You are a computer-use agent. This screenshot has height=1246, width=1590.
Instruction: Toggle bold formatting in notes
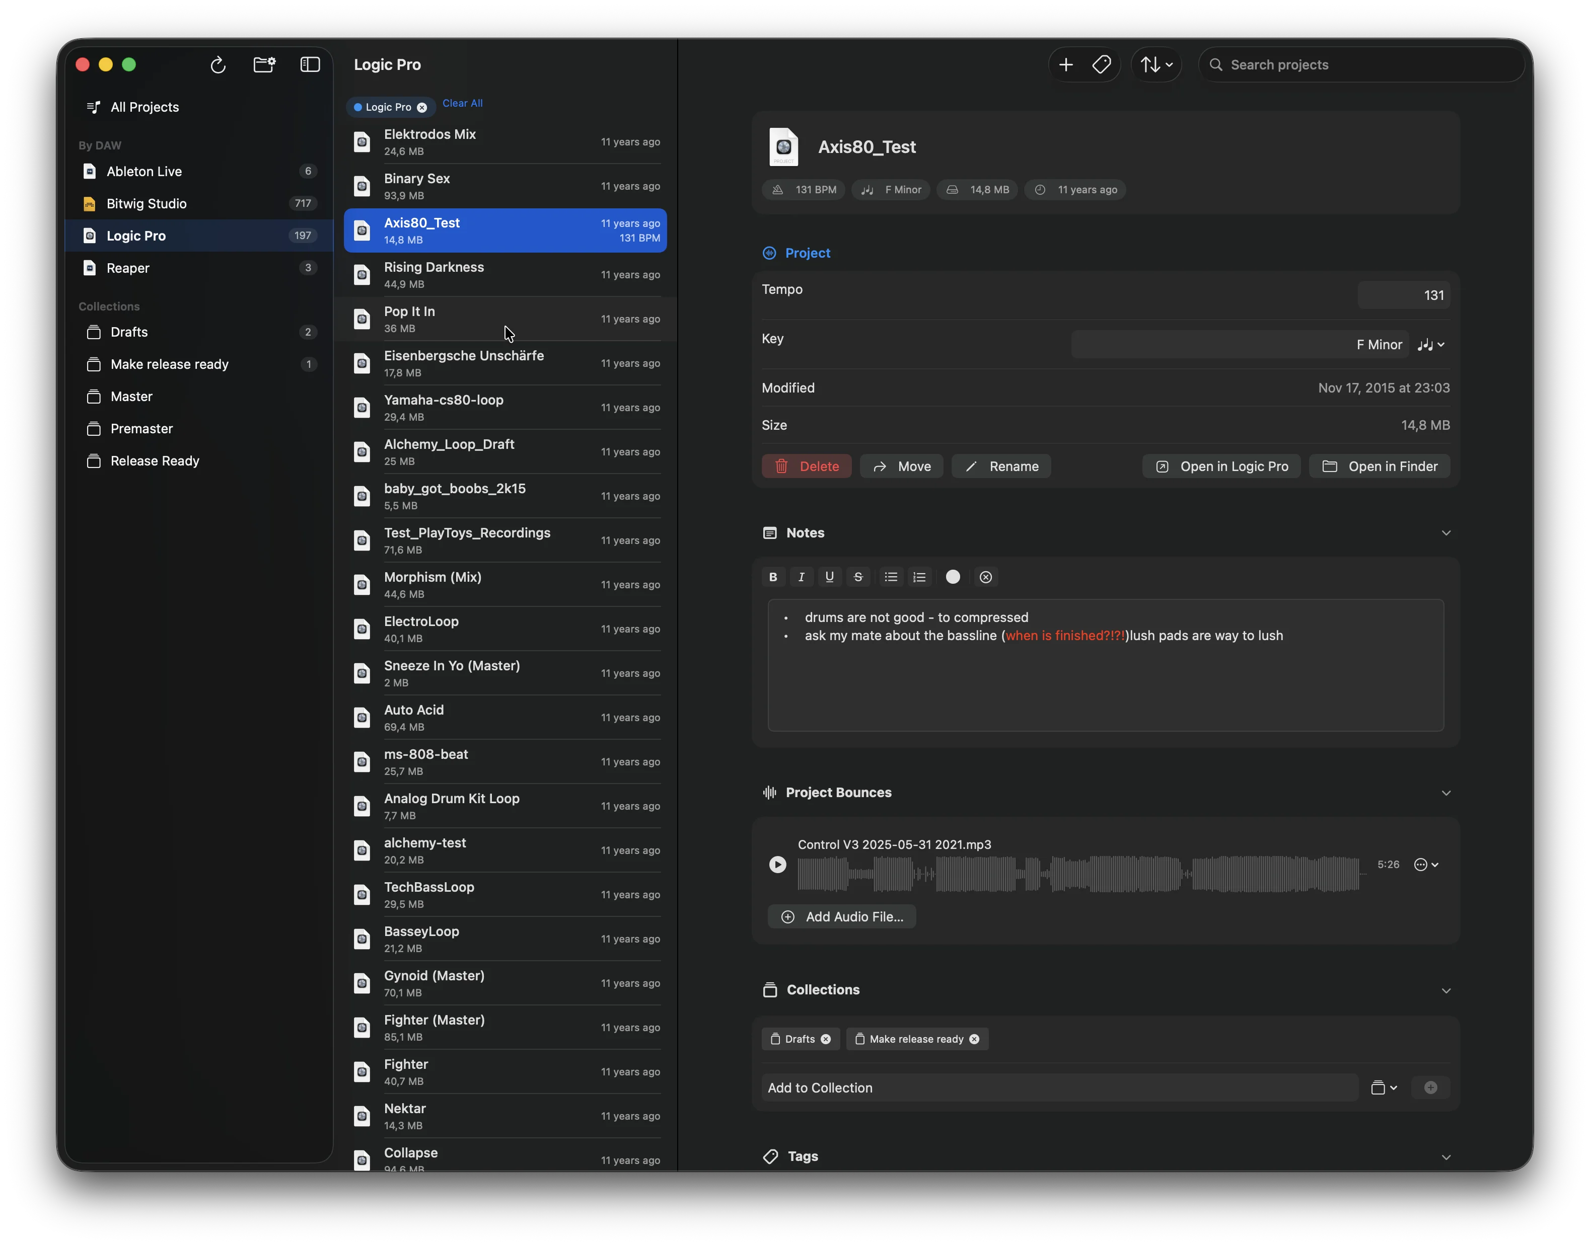[773, 577]
